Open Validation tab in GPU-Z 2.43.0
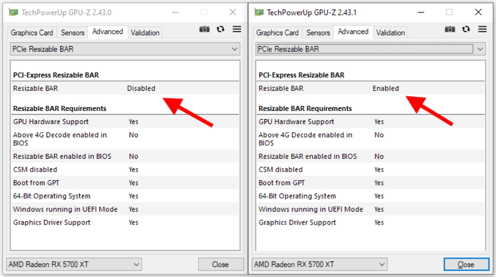 [x=145, y=33]
